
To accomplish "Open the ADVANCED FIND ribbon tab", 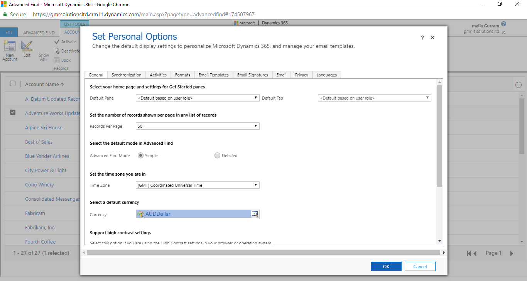I will (39, 33).
